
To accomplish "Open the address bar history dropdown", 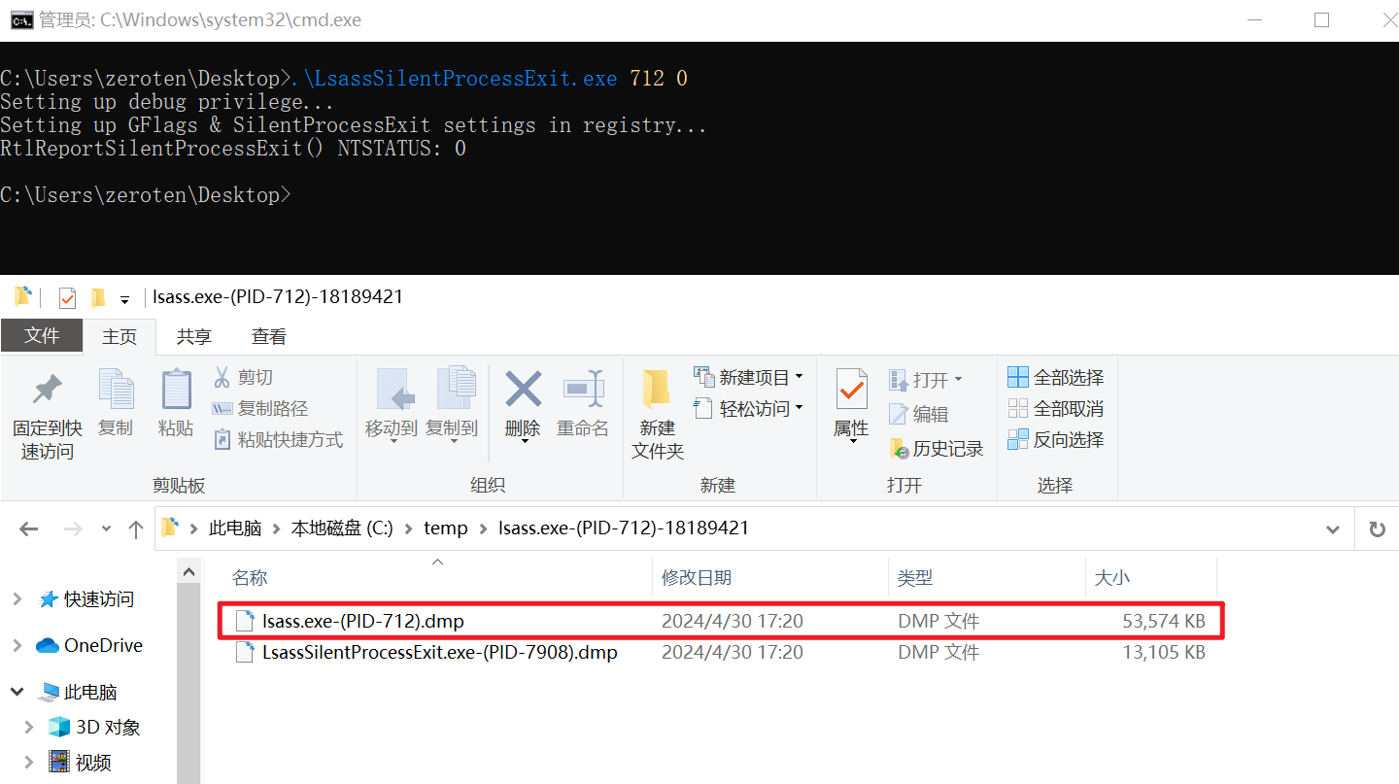I will (1334, 529).
